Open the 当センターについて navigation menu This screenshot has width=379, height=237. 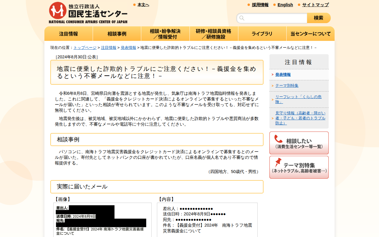tap(311, 34)
